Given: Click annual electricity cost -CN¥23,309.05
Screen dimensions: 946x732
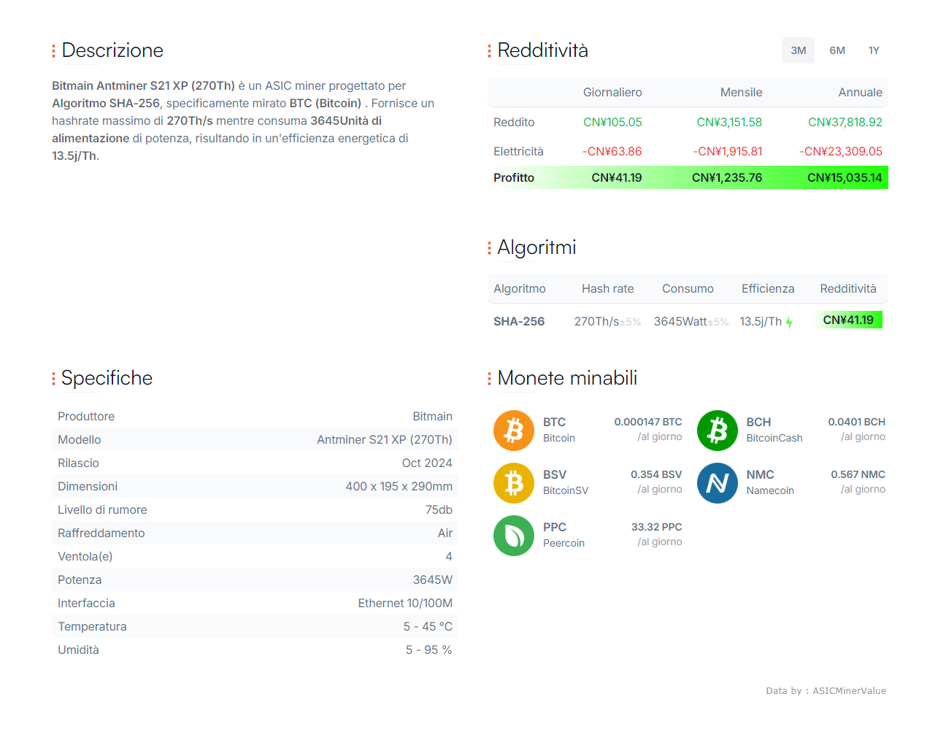Looking at the screenshot, I should (840, 151).
